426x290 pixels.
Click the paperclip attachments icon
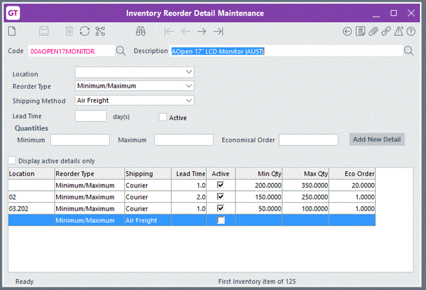point(373,32)
